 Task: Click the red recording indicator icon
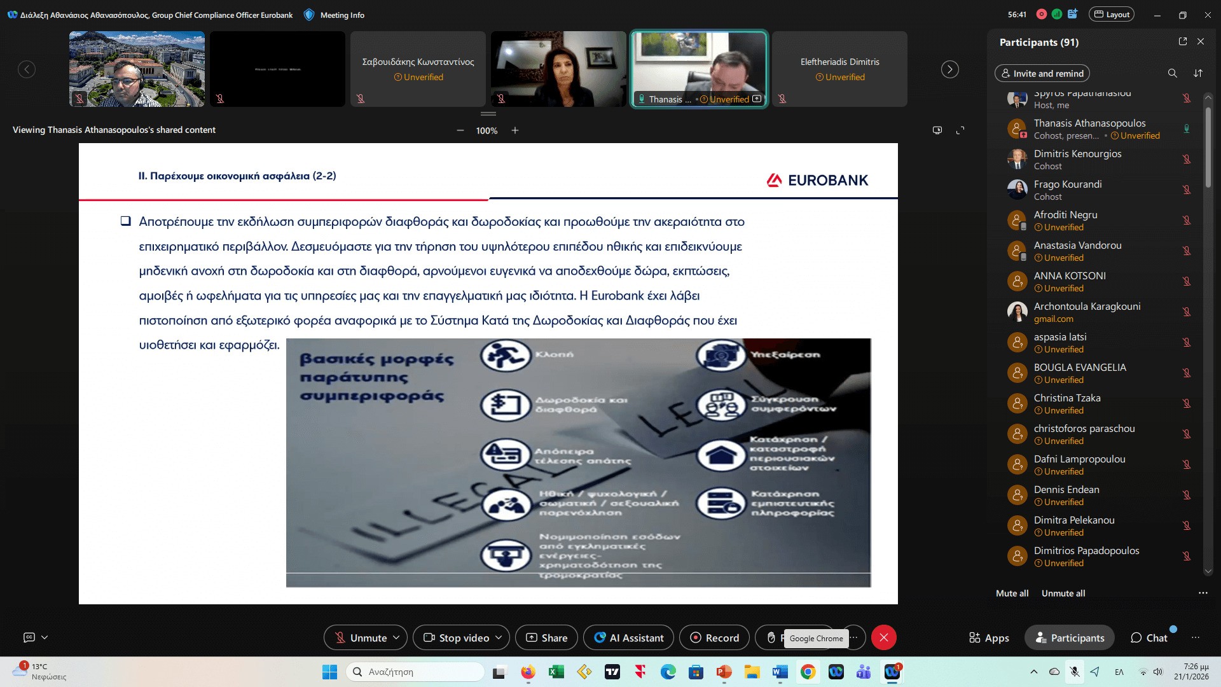coord(1041,14)
